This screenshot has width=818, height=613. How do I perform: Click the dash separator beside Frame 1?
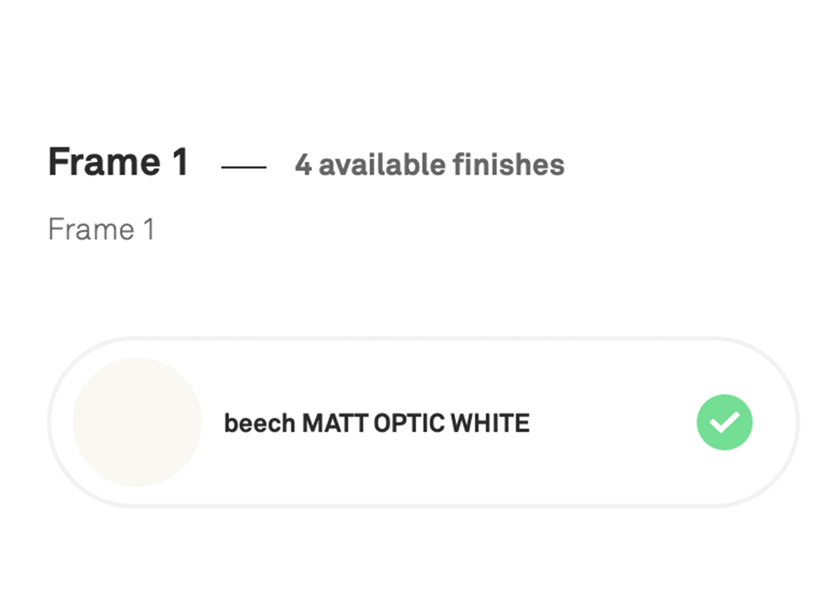(243, 167)
